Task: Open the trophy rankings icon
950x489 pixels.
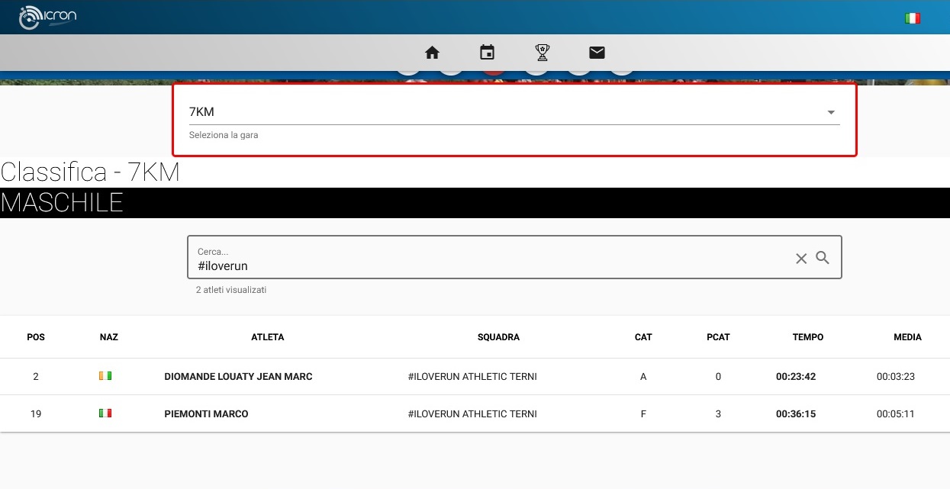Action: (542, 53)
